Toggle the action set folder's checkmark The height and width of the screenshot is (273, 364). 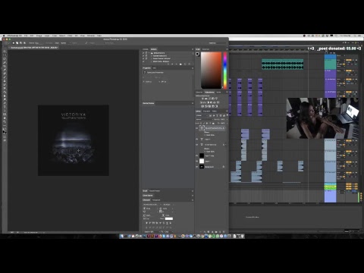coord(143,53)
